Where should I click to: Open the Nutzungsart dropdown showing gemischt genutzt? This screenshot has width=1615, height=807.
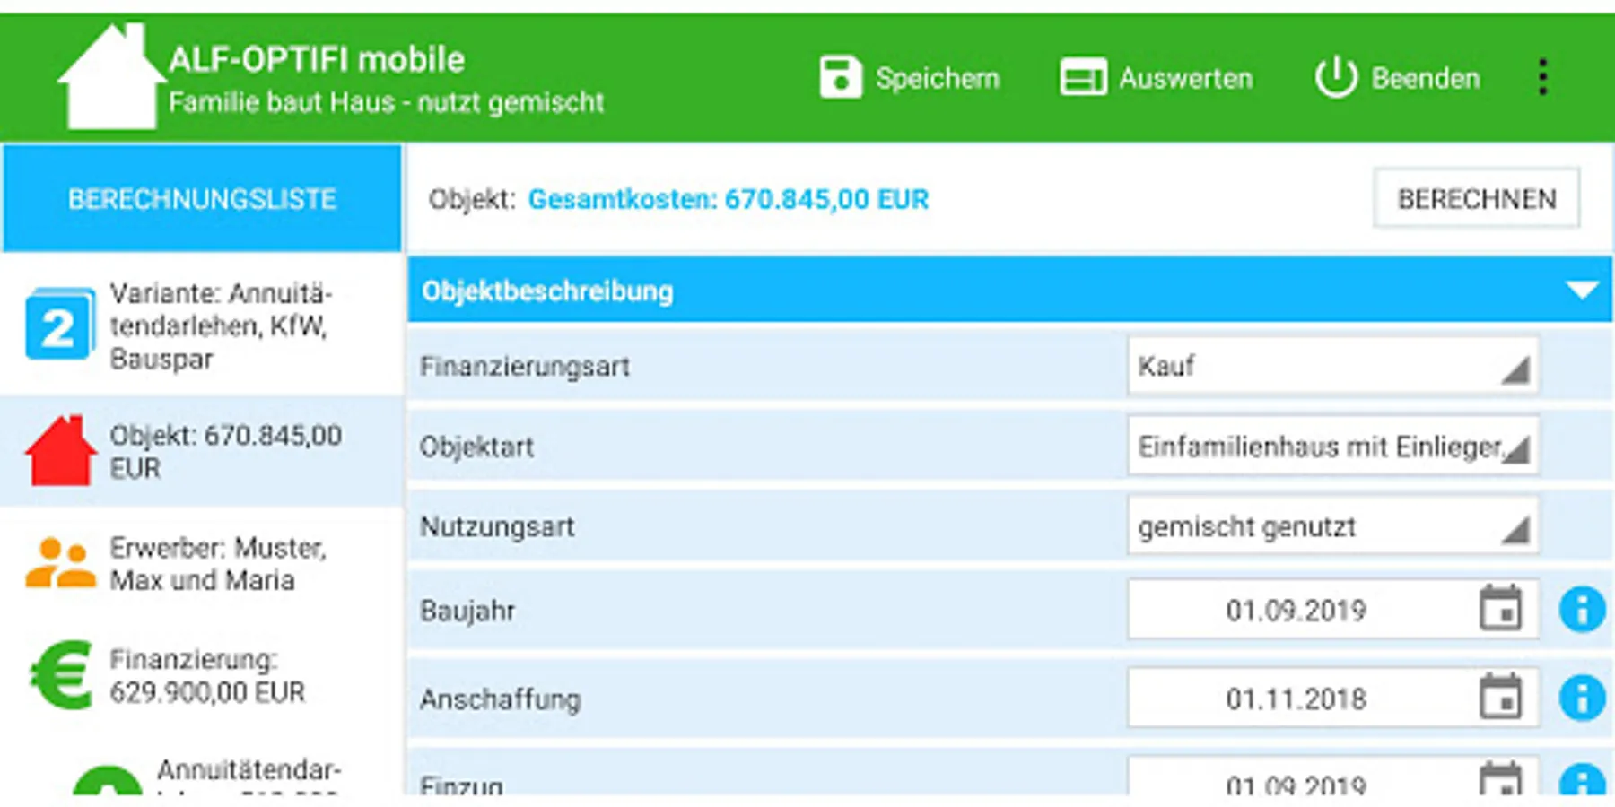pos(1333,526)
